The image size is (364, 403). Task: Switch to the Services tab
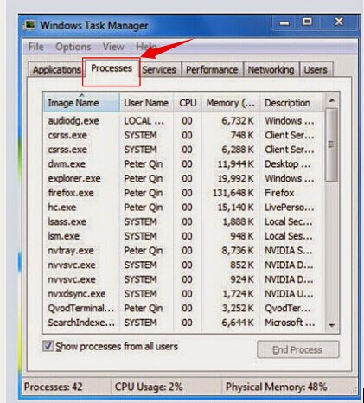click(159, 70)
